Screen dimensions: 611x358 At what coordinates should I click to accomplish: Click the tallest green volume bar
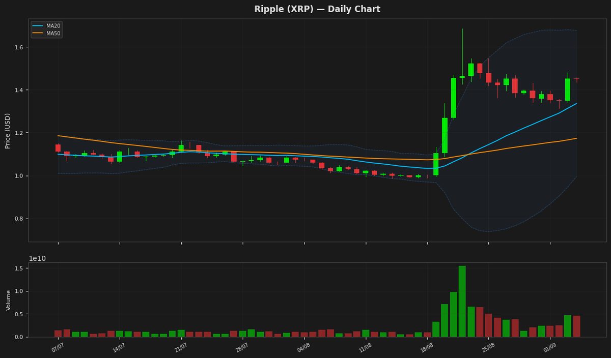pyautogui.click(x=462, y=302)
